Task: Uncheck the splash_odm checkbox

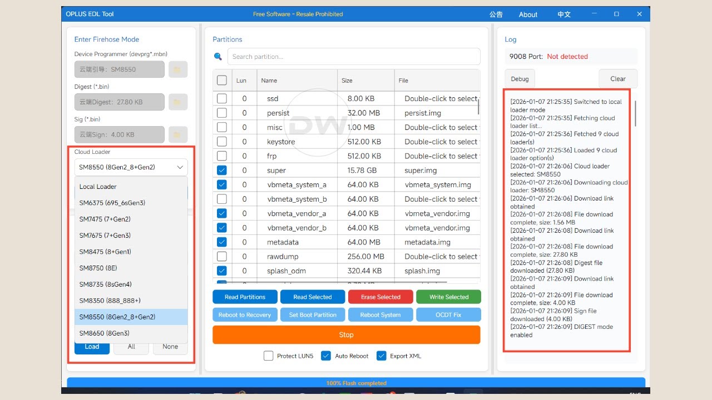Action: pos(222,271)
